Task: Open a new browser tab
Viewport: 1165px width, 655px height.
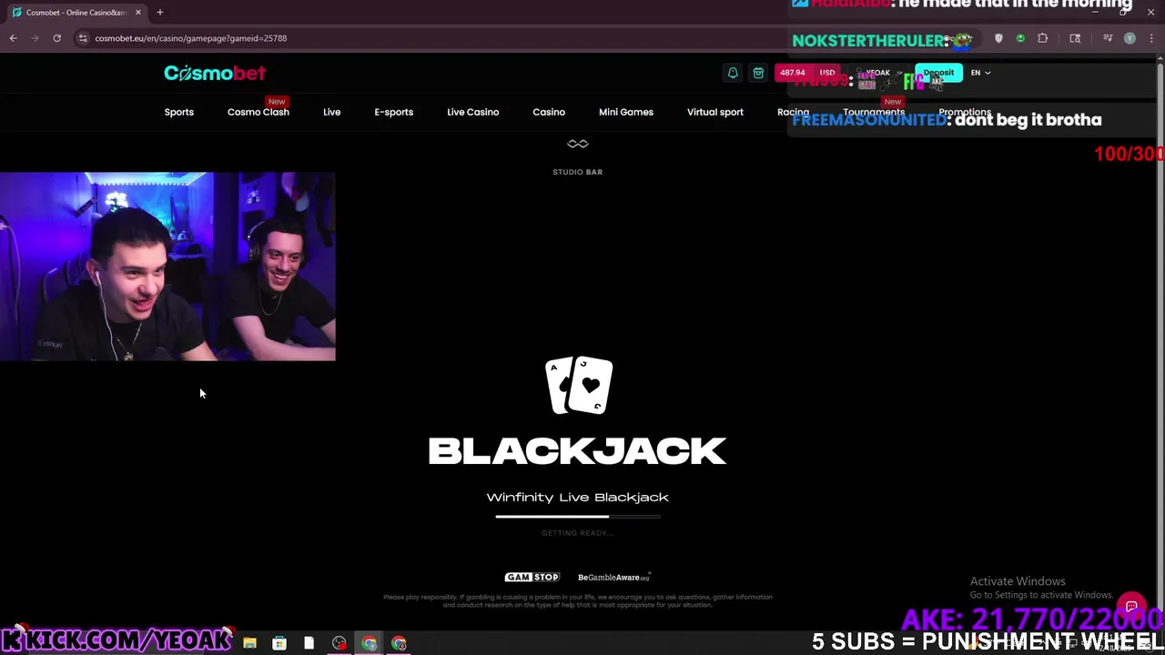Action: coord(160,12)
